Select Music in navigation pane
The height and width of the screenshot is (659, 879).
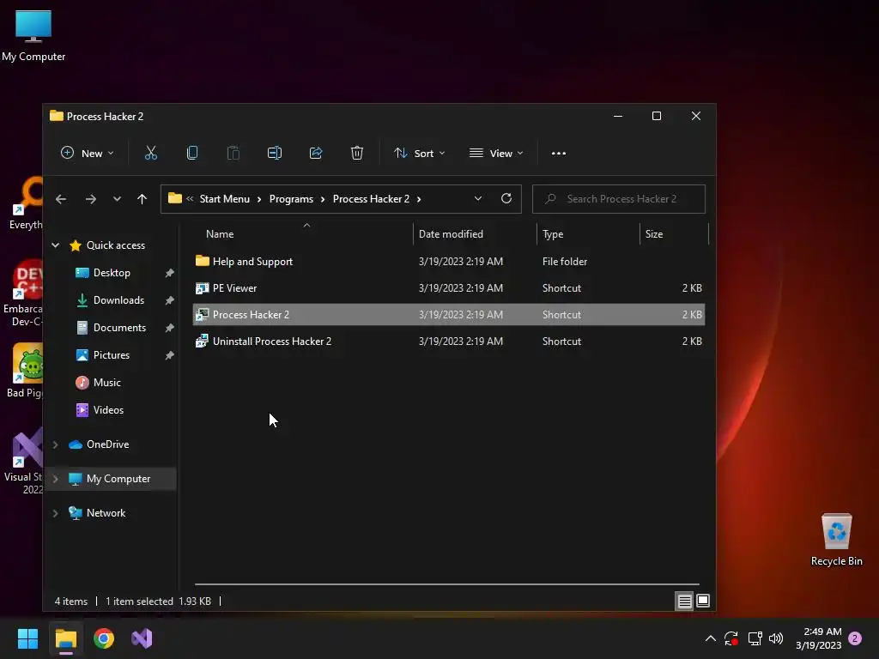click(x=106, y=383)
